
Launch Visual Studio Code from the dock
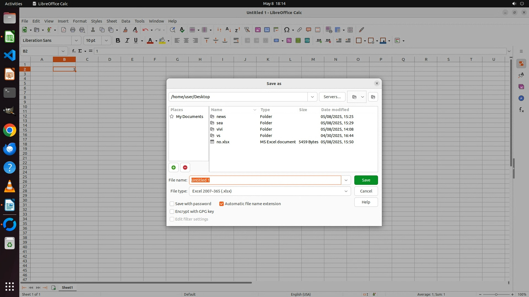point(10,56)
